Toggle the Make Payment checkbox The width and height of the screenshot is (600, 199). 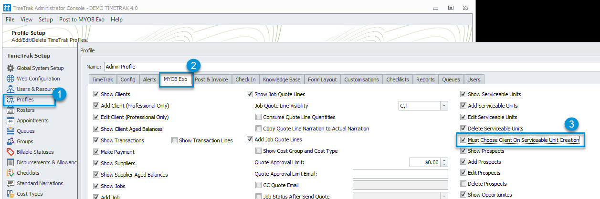(97, 152)
